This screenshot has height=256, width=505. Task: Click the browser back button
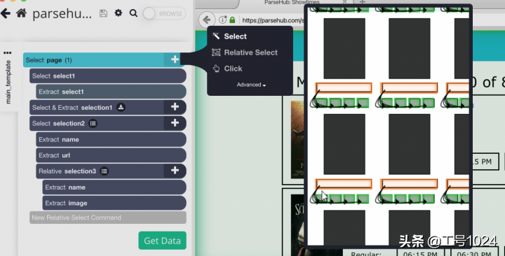coord(207,20)
